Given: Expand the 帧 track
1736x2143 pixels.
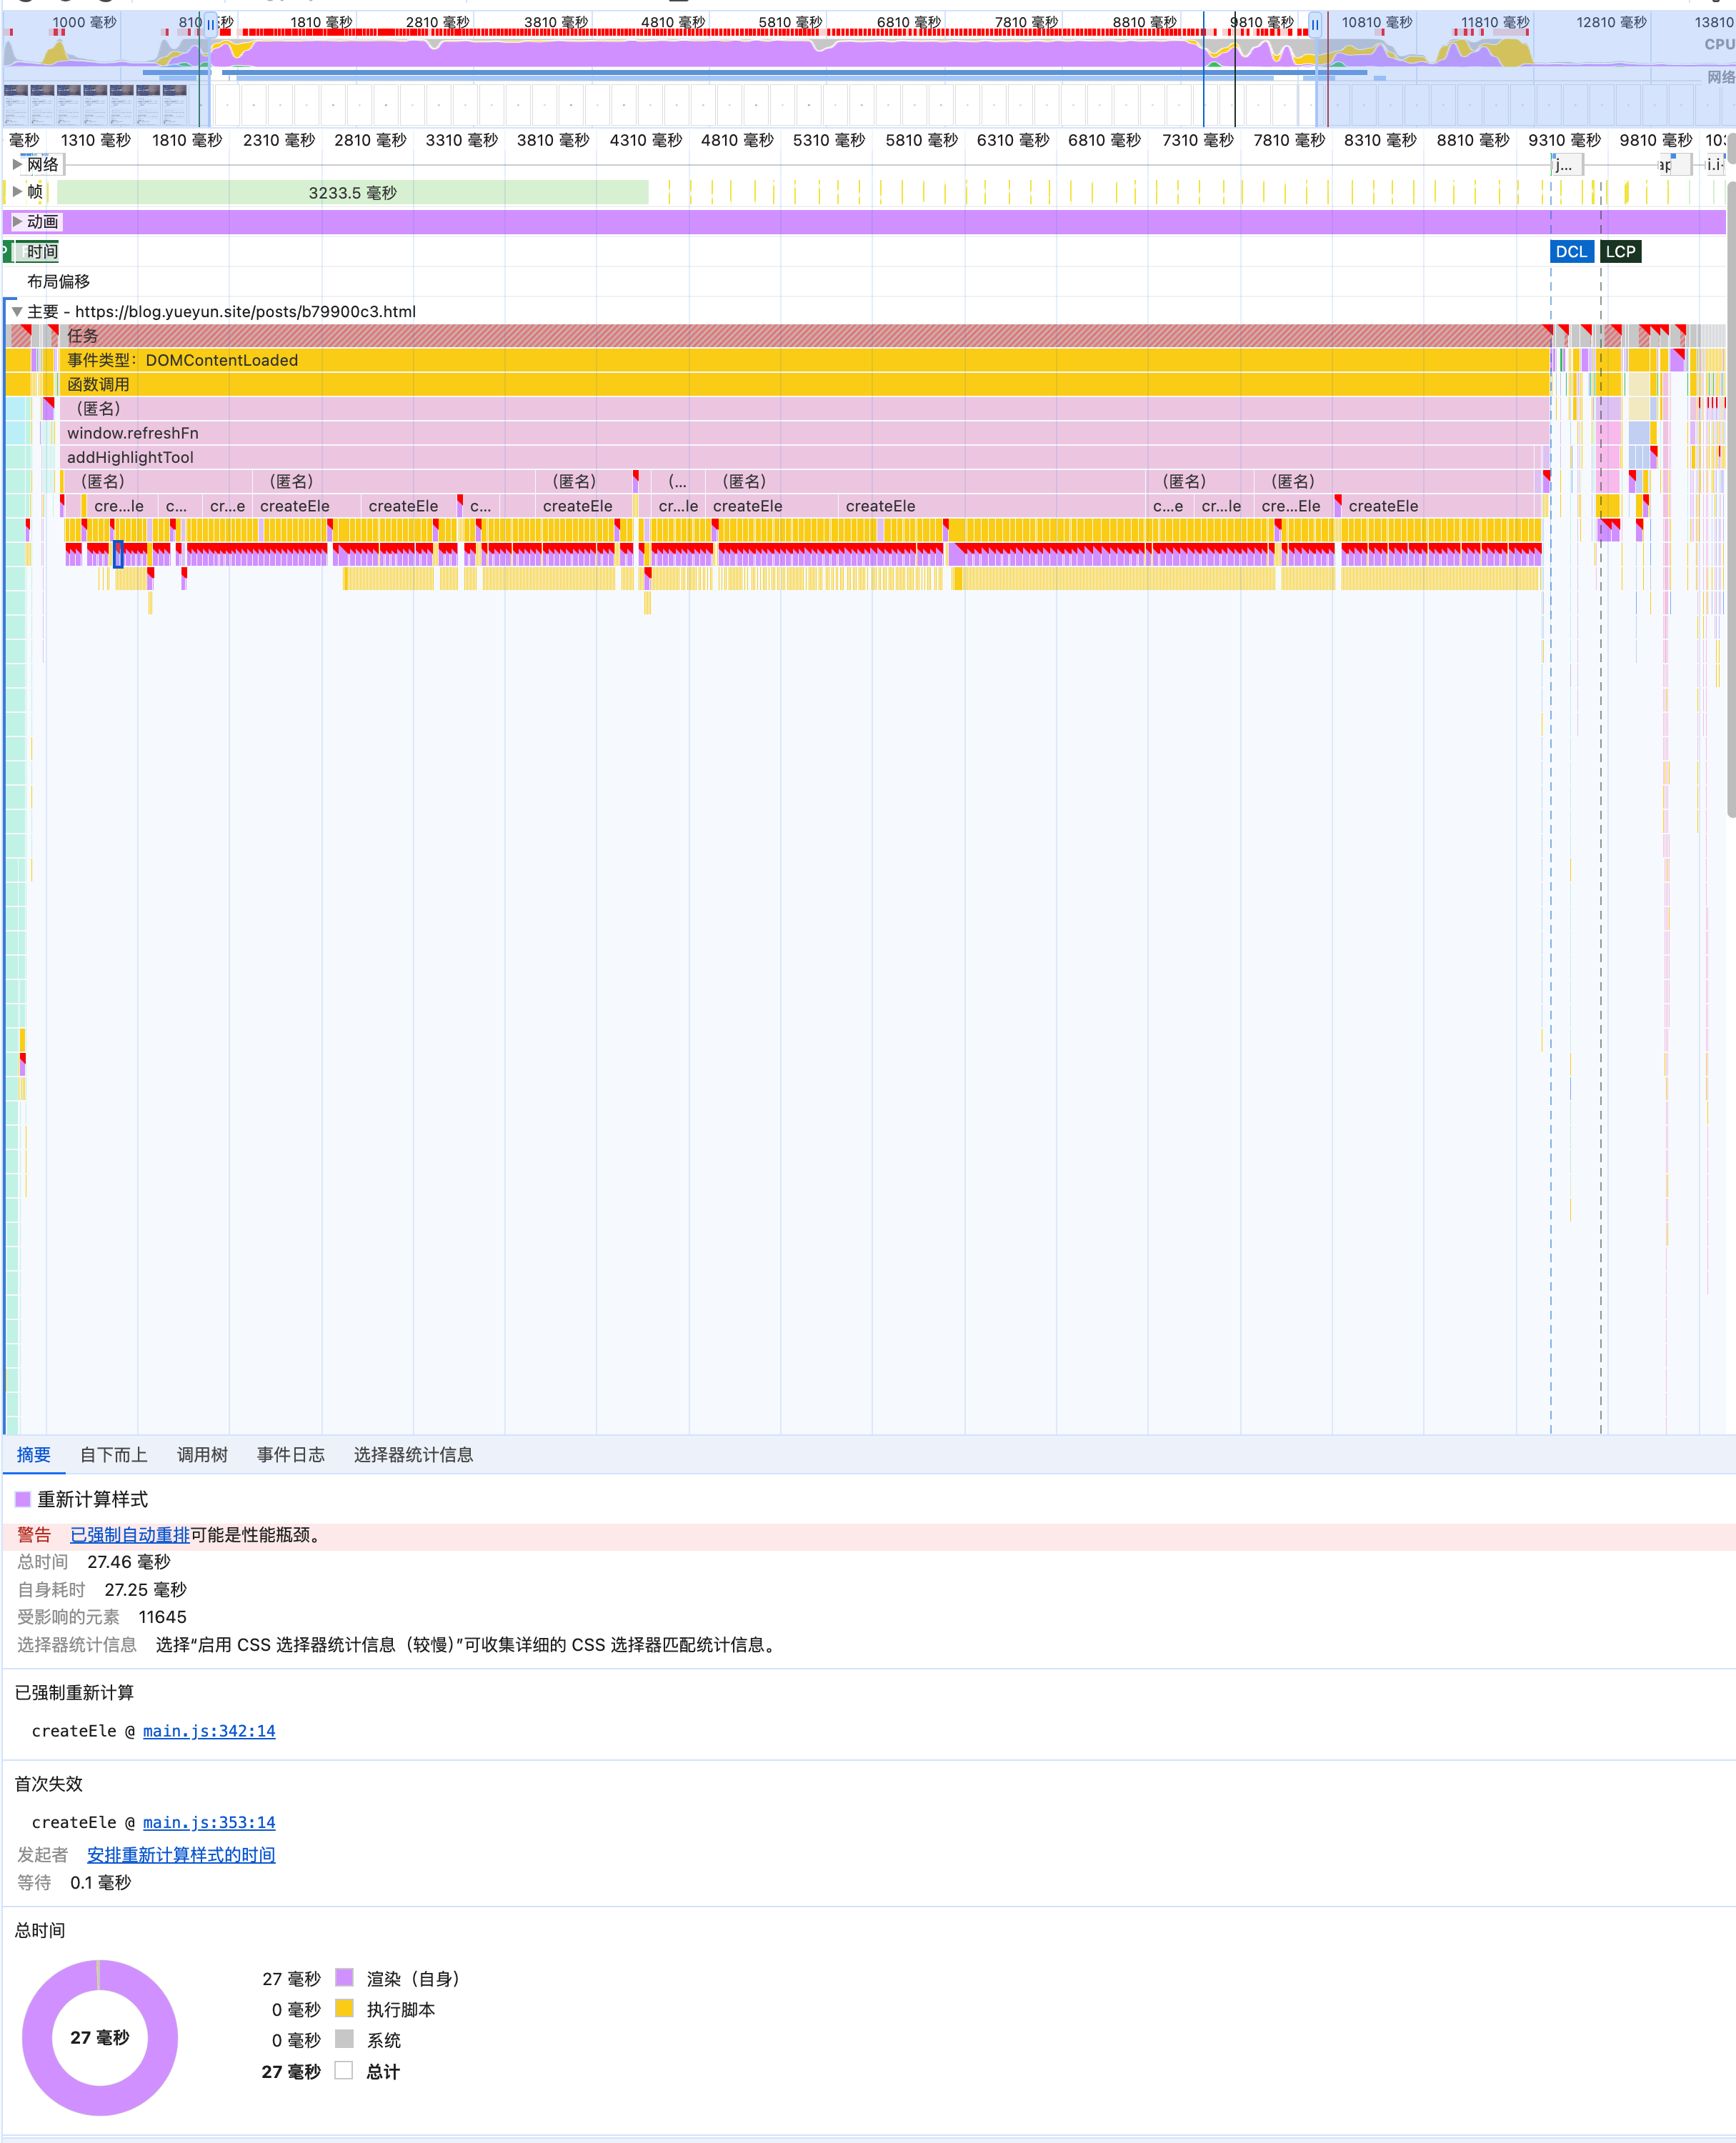Looking at the screenshot, I should tap(17, 191).
